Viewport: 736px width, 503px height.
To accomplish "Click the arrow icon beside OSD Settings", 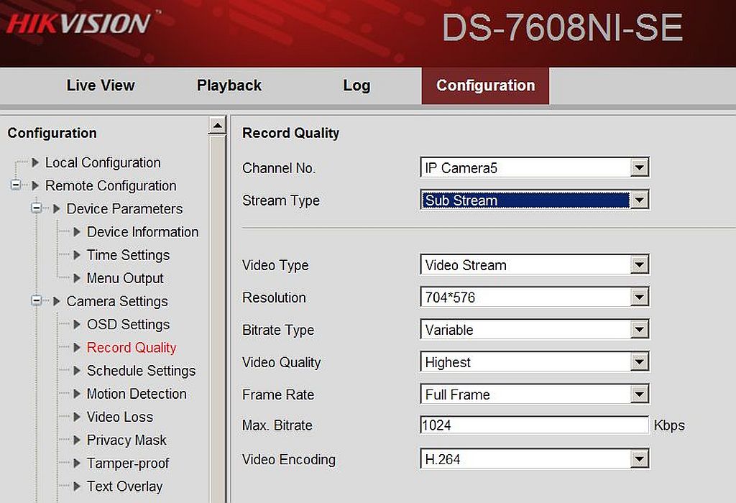I will pyautogui.click(x=77, y=324).
